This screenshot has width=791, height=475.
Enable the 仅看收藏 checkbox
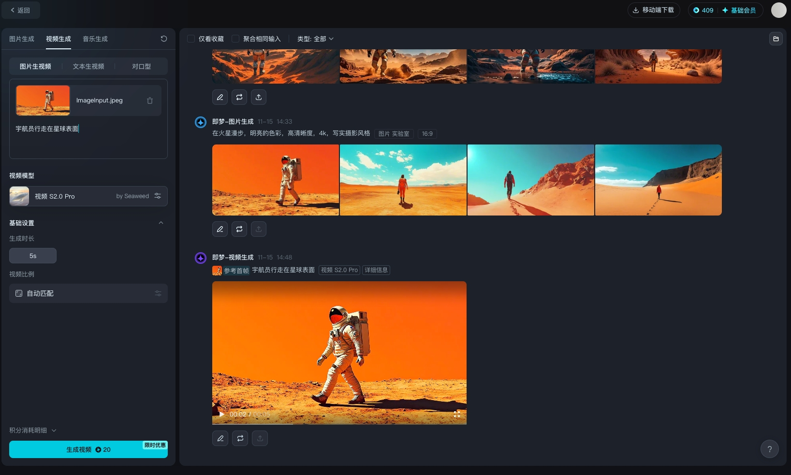click(191, 39)
